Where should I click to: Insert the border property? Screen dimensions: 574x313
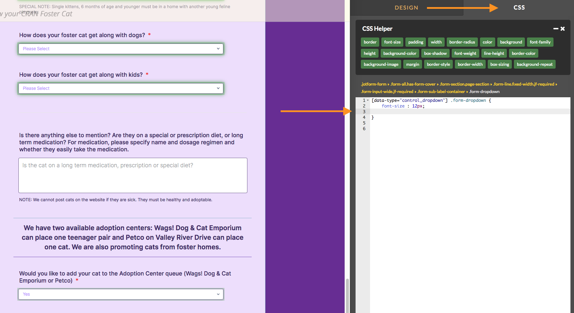tap(370, 42)
